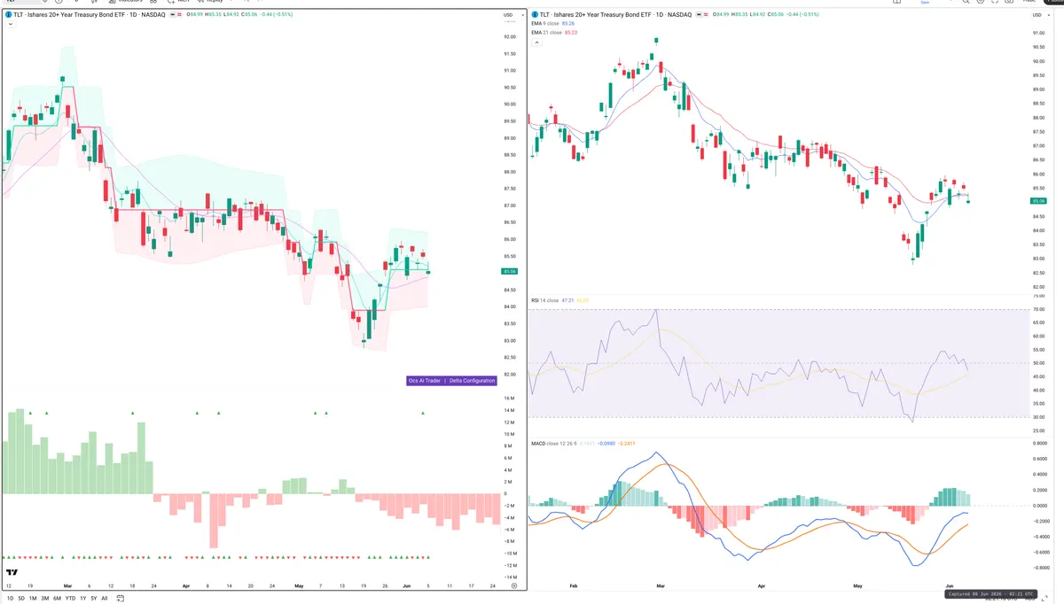Image resolution: width=1064 pixels, height=604 pixels.
Task: Click the Save link in top toolbar
Action: click(926, 3)
